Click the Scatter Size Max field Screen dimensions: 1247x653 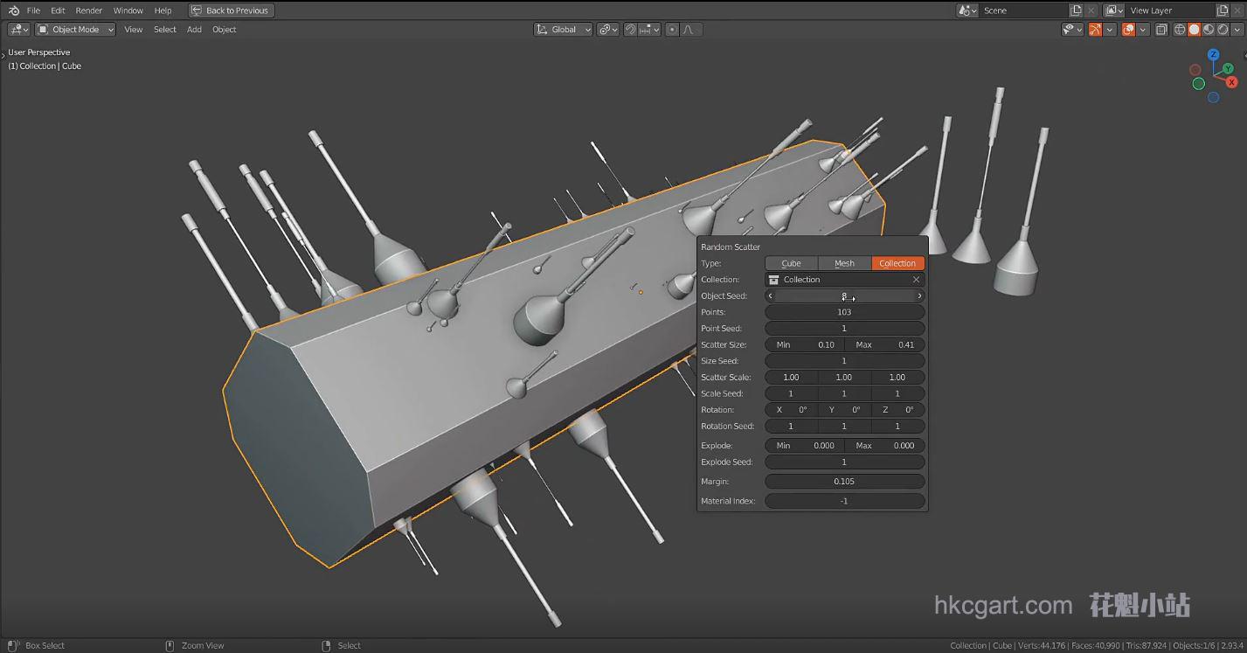(885, 344)
